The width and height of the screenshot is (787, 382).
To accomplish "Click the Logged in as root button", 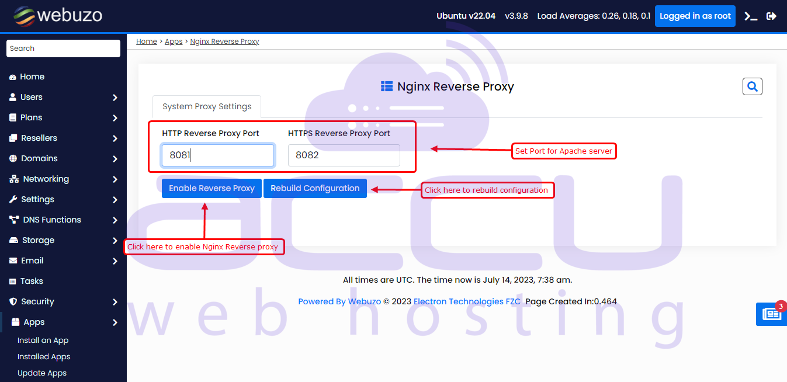I will coord(695,16).
